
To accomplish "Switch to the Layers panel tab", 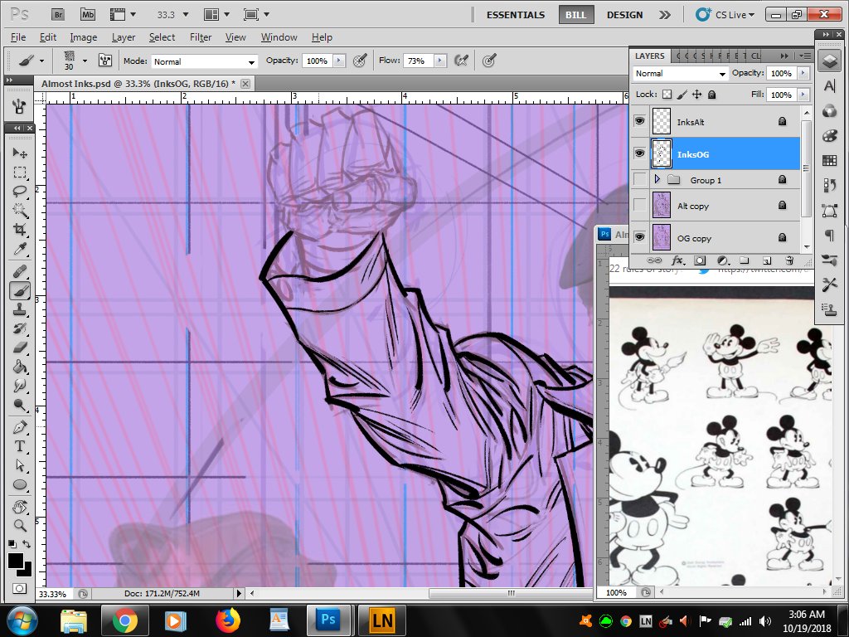I will point(650,56).
